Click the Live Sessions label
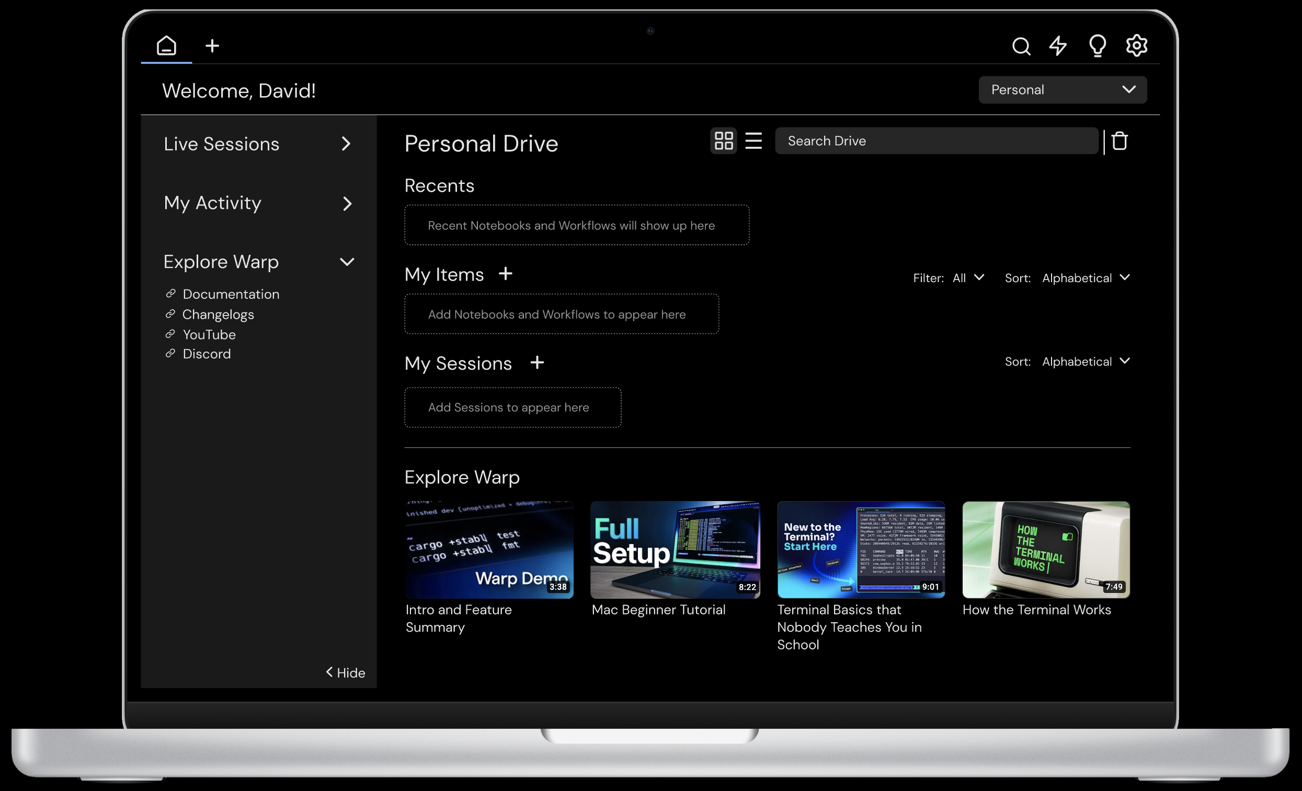1302x791 pixels. coord(221,144)
